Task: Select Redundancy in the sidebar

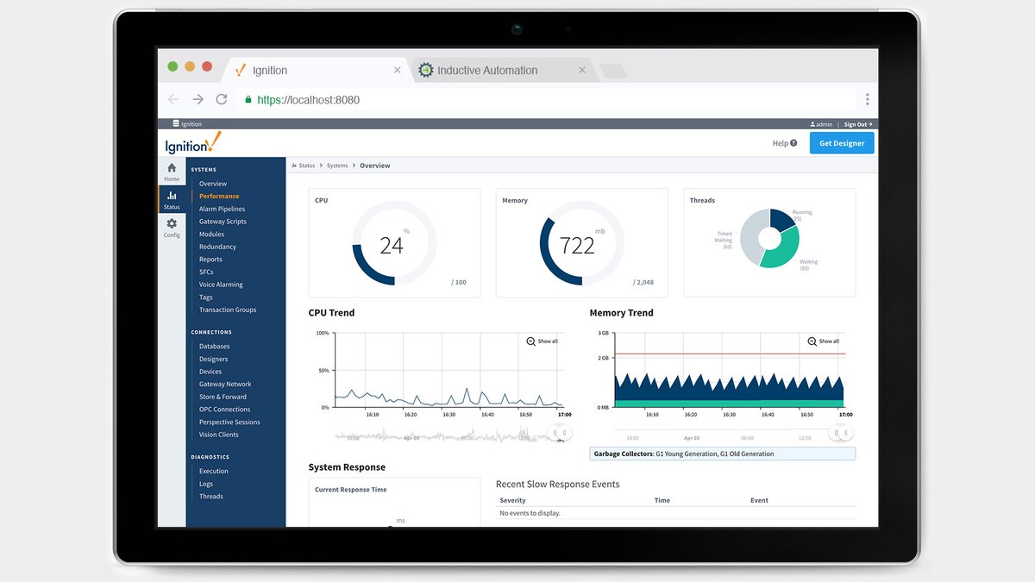Action: point(217,247)
